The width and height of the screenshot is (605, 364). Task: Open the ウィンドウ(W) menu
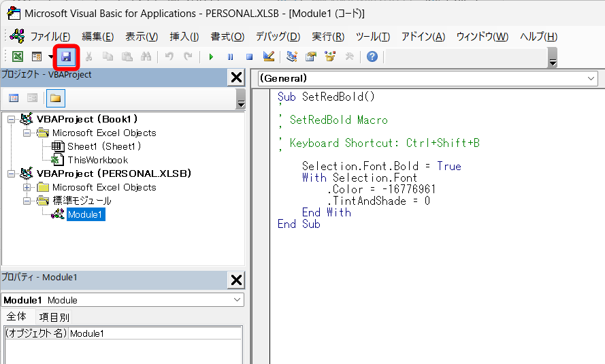pyautogui.click(x=483, y=37)
